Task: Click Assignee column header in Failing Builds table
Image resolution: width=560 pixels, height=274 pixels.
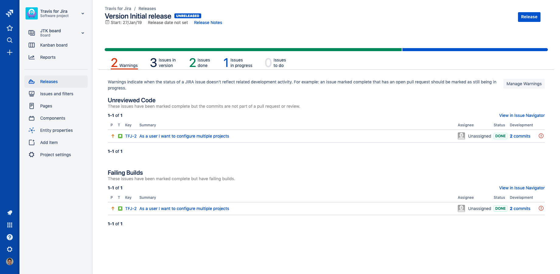Action: pos(466,198)
